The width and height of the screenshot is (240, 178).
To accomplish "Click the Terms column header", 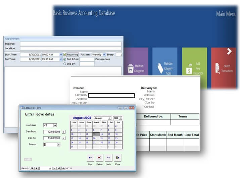I will click(x=185, y=117).
